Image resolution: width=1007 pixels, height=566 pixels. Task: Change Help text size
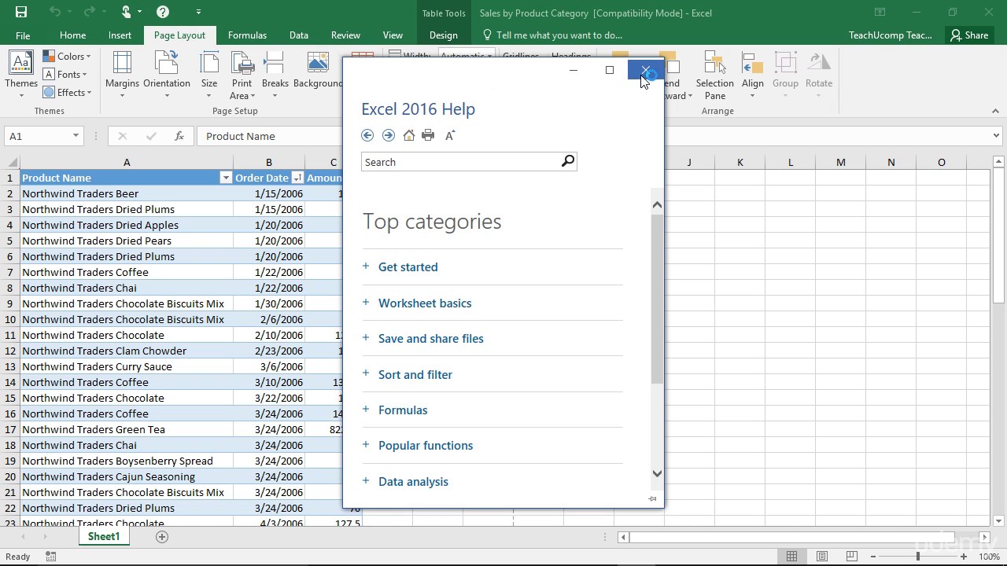point(450,135)
